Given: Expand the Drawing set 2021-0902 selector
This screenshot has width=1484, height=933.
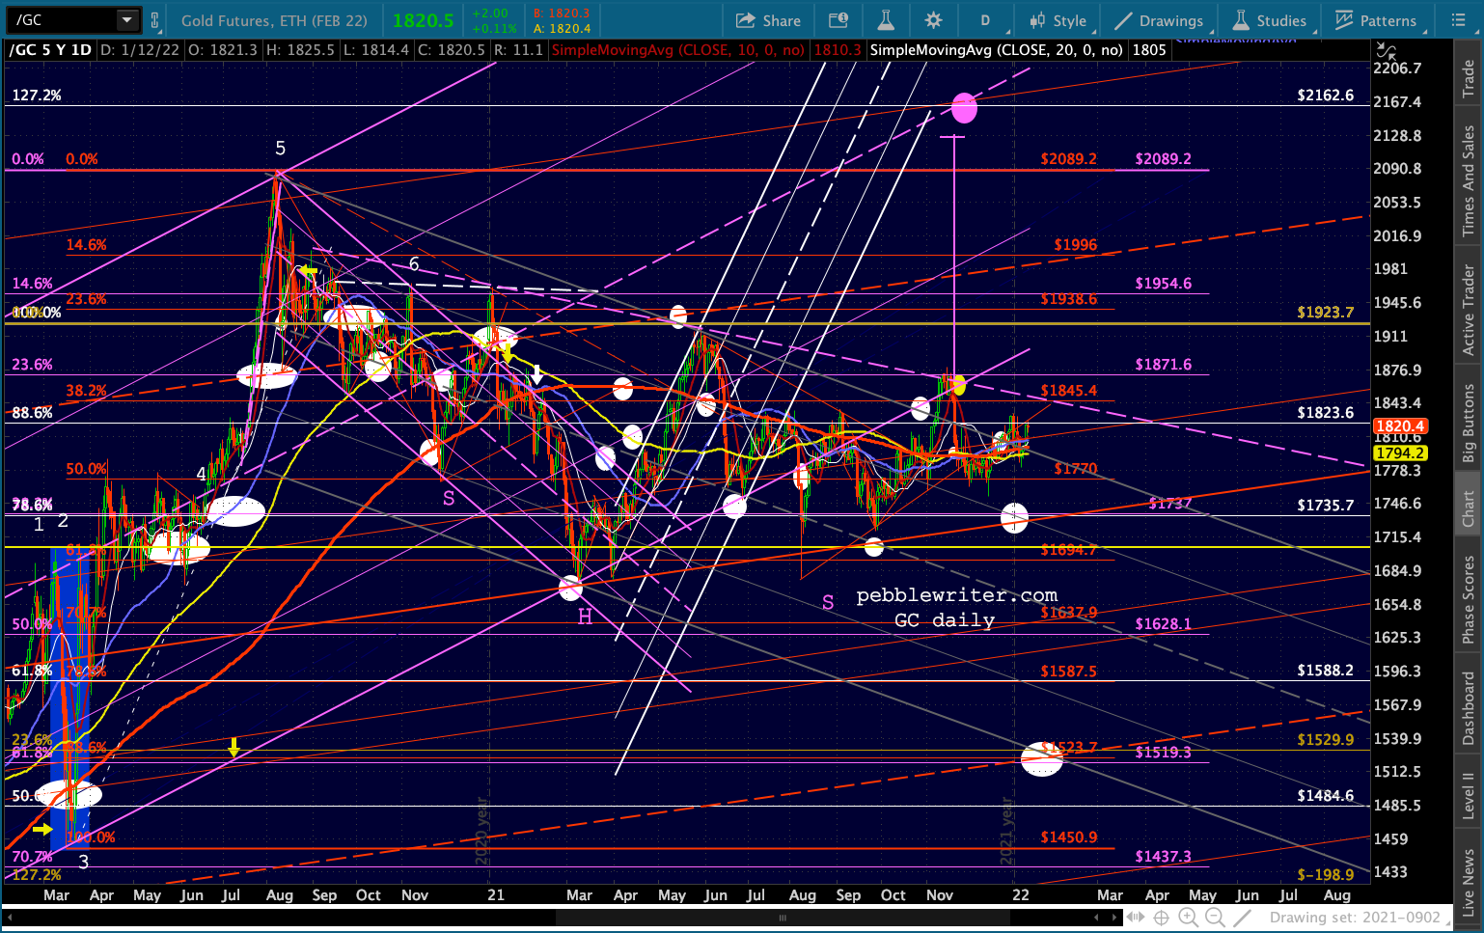Looking at the screenshot, I should pos(1355,918).
